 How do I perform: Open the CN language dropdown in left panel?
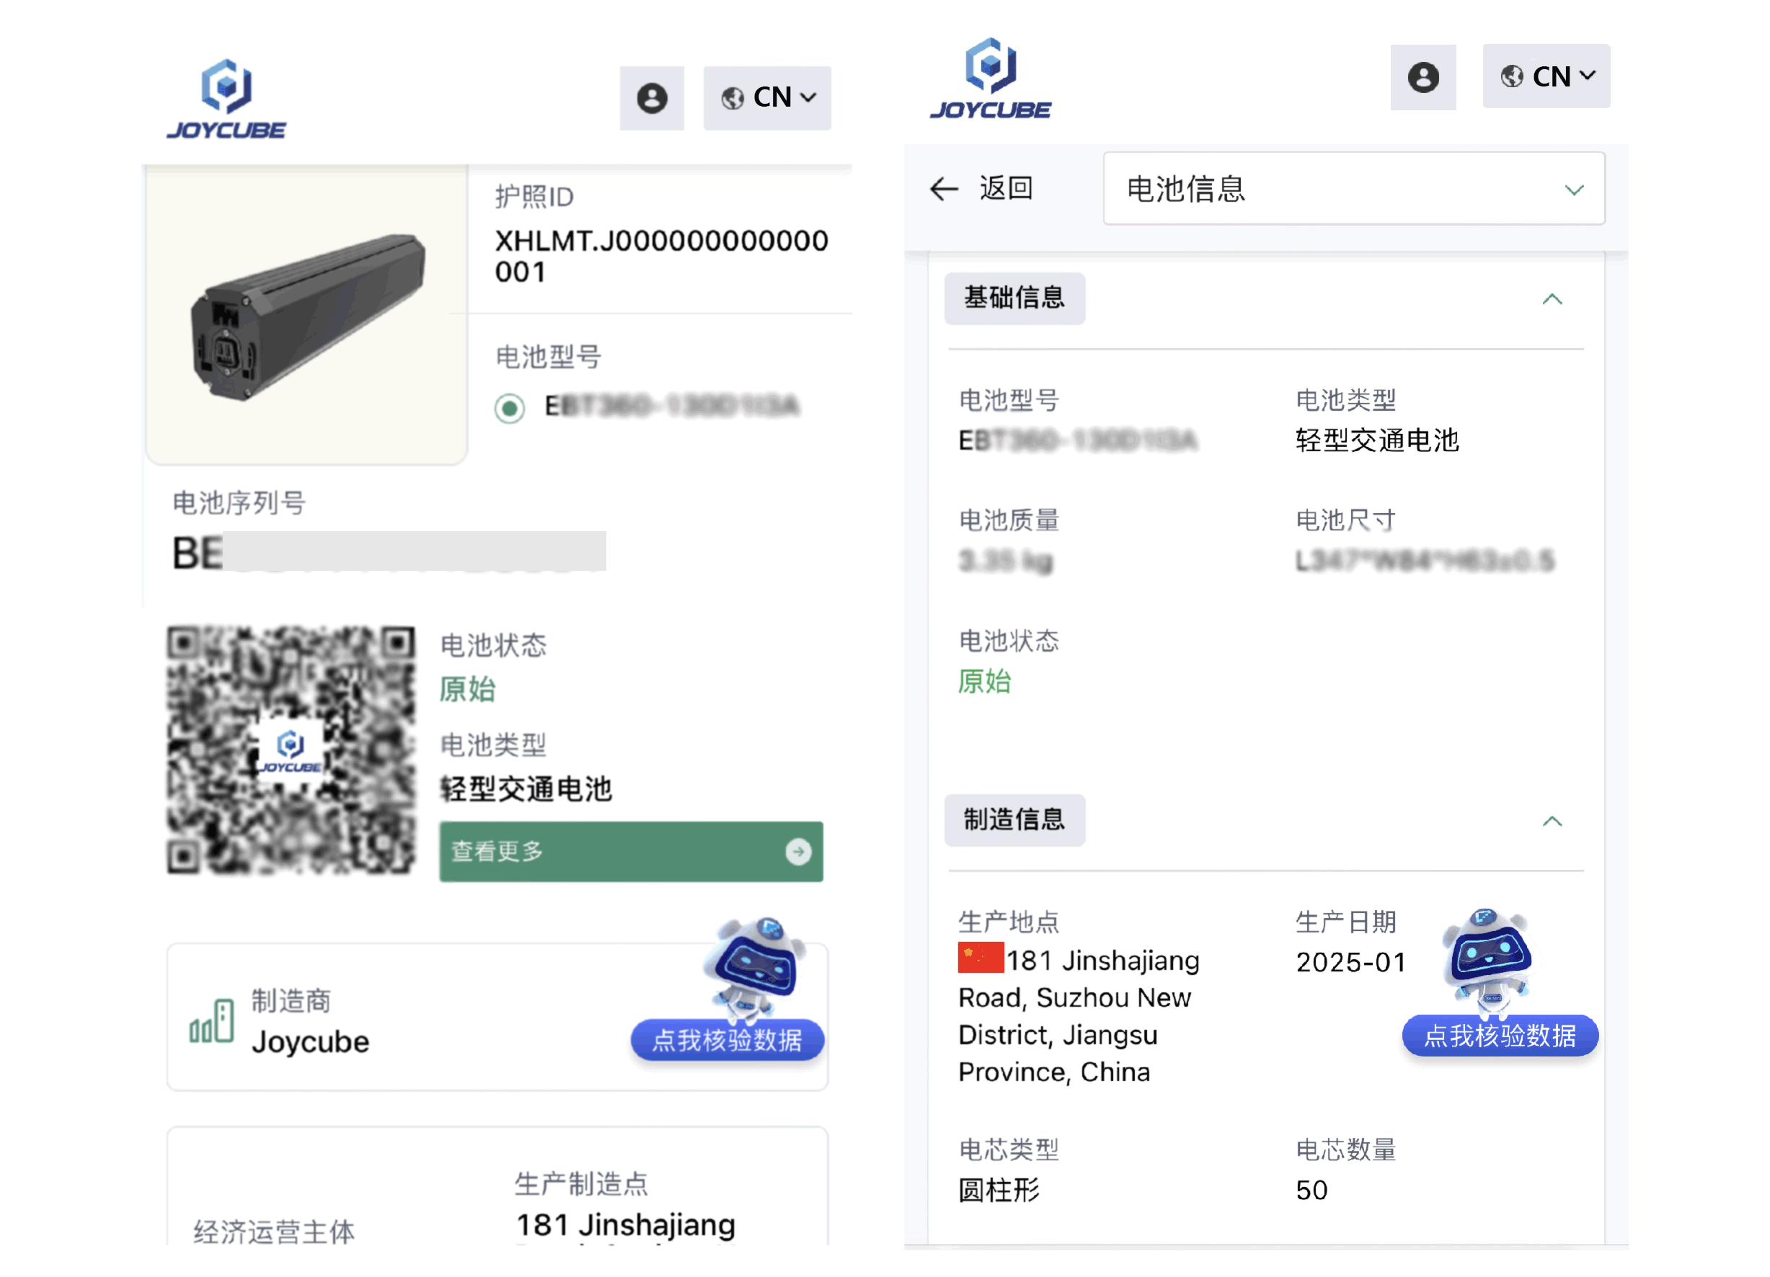coord(766,98)
